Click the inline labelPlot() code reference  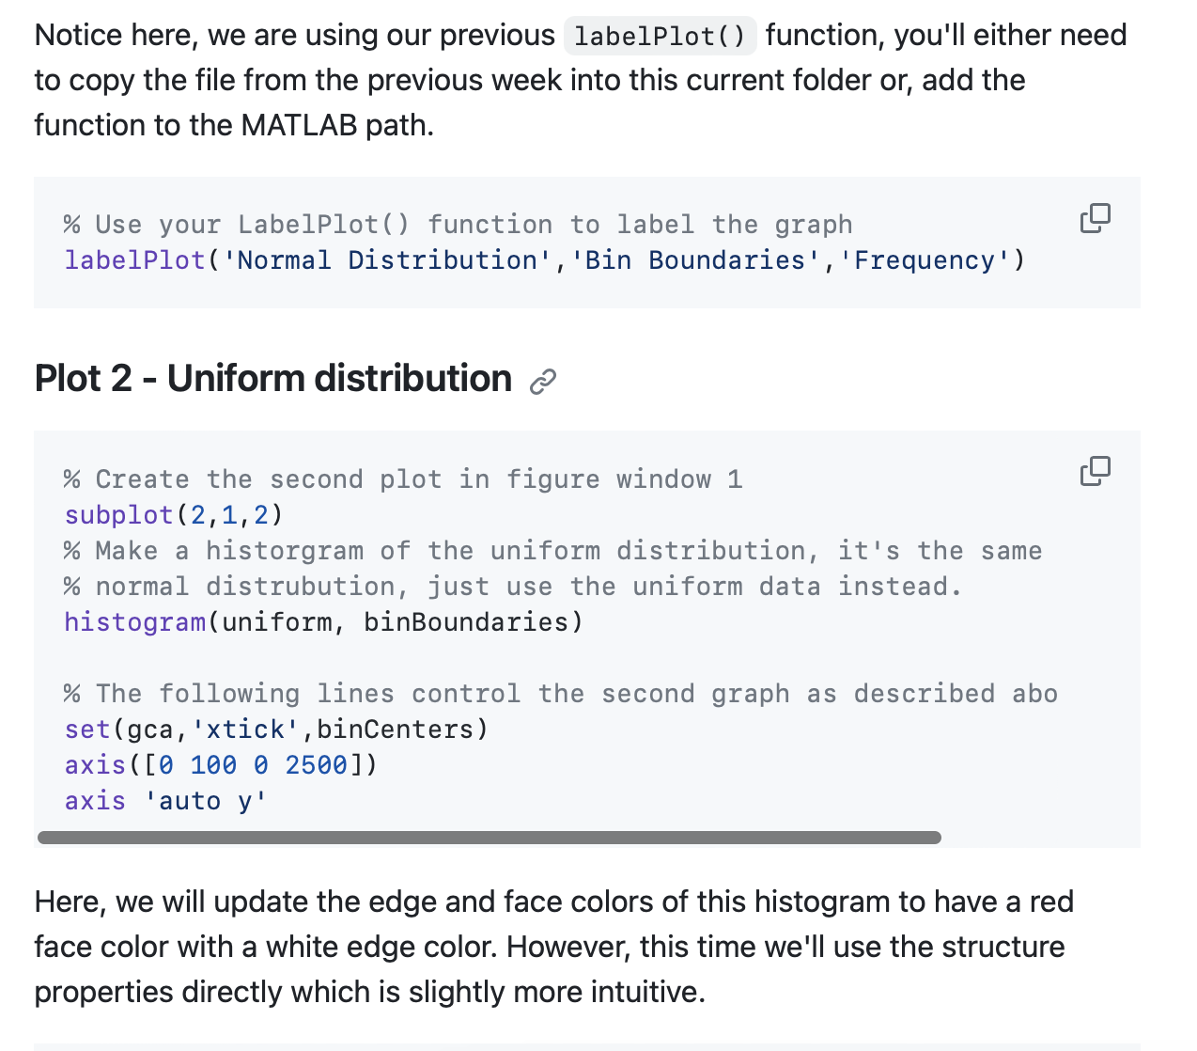click(x=660, y=35)
